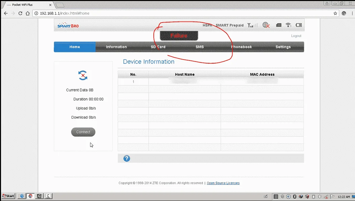Viewport: 355px width, 201px height.
Task: Open the Phonebook tab
Action: tap(241, 47)
